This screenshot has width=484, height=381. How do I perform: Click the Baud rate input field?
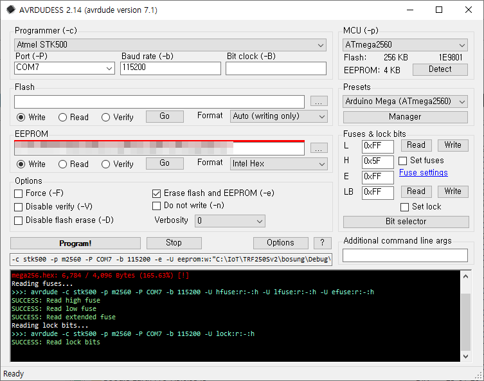tap(170, 68)
